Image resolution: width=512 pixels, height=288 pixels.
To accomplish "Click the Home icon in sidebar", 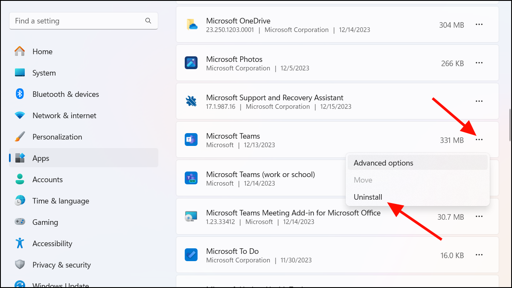I will 20,52.
